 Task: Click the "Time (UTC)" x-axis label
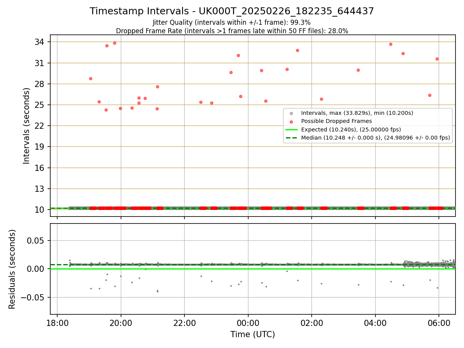point(253,334)
